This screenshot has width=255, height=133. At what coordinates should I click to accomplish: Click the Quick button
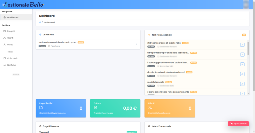tap(238, 123)
